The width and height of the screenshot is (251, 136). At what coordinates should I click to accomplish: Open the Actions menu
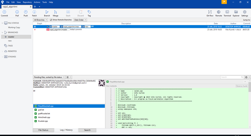(x=37, y=2)
